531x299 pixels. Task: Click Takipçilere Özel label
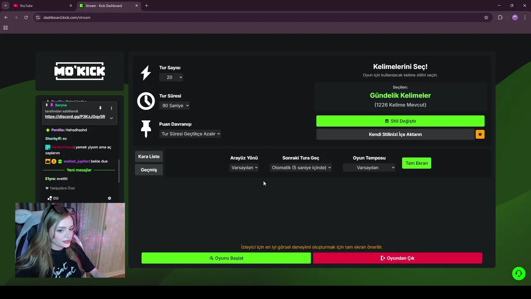click(x=62, y=188)
